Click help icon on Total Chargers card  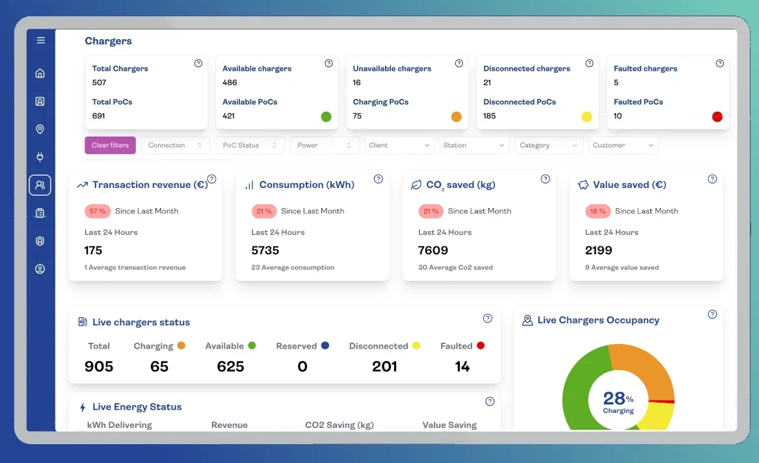pos(198,64)
